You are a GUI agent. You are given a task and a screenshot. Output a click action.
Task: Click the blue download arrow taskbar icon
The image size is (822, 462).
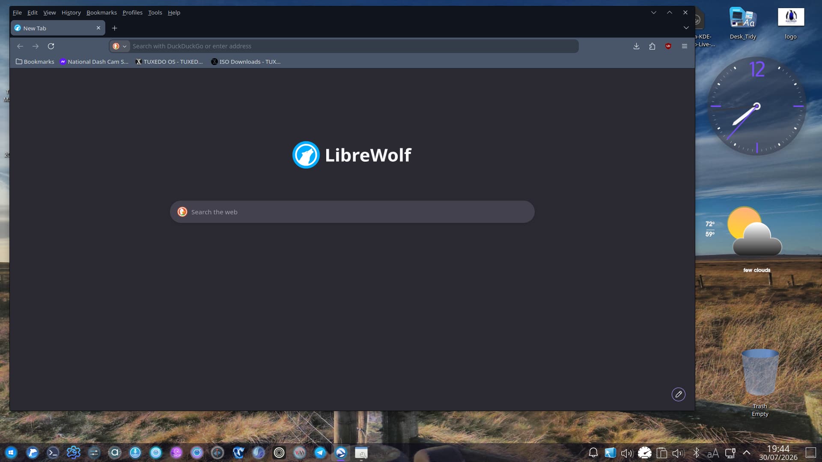135,453
